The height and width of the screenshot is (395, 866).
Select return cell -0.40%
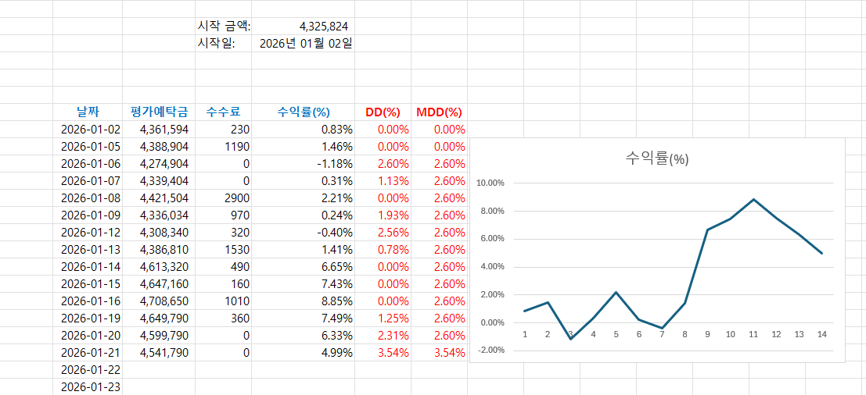(x=336, y=233)
